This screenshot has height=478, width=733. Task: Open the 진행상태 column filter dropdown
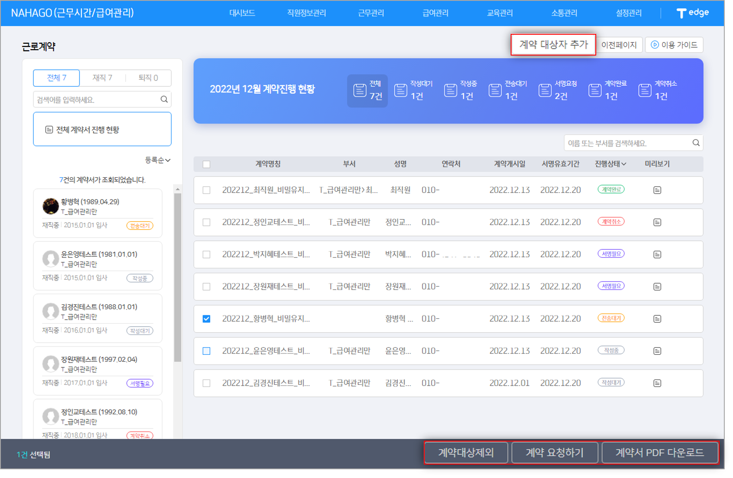click(x=610, y=164)
